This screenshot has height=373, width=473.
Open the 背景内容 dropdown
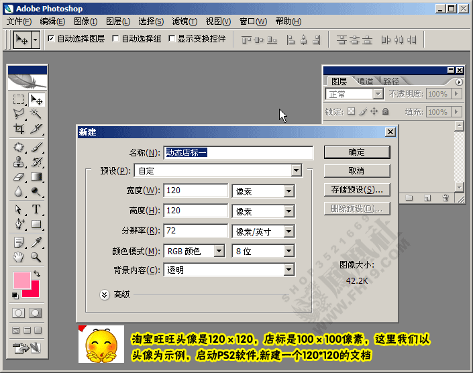(x=288, y=270)
